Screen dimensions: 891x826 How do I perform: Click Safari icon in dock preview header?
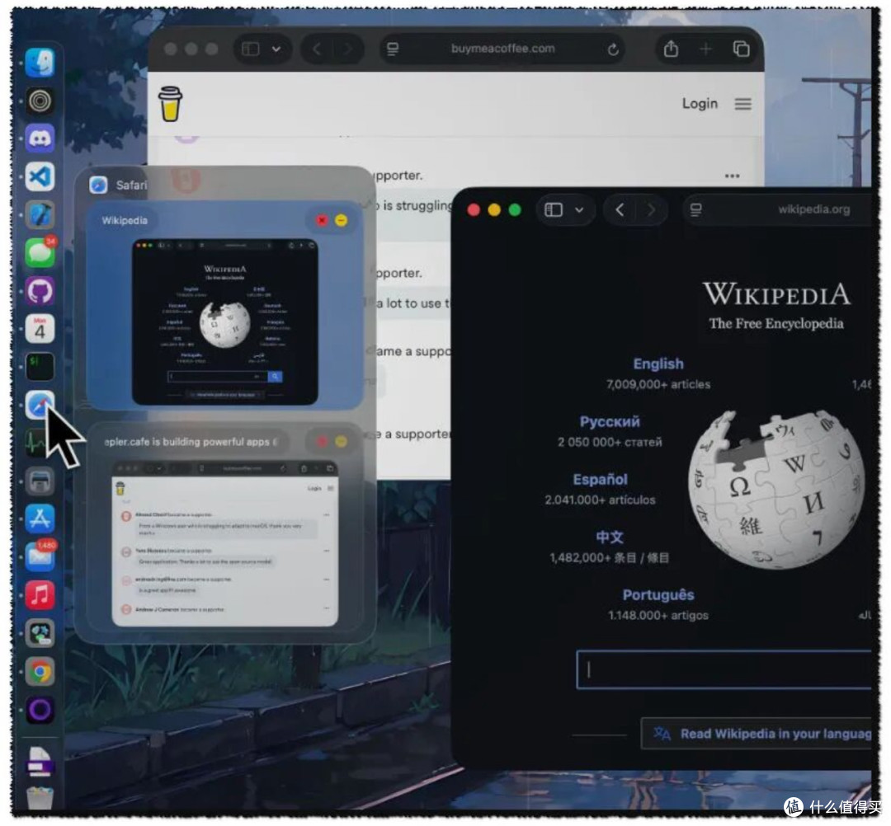point(98,185)
